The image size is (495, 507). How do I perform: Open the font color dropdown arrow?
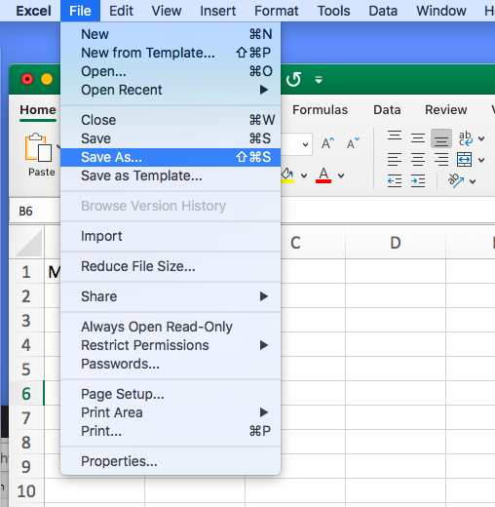[341, 175]
